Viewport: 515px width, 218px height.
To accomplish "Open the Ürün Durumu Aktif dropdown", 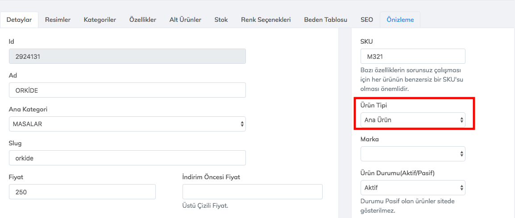I will coord(413,188).
